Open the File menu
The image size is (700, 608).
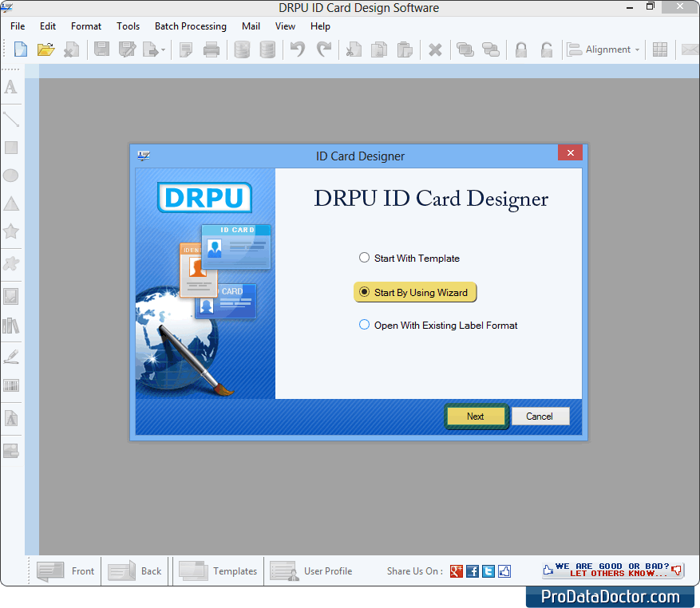pos(18,26)
